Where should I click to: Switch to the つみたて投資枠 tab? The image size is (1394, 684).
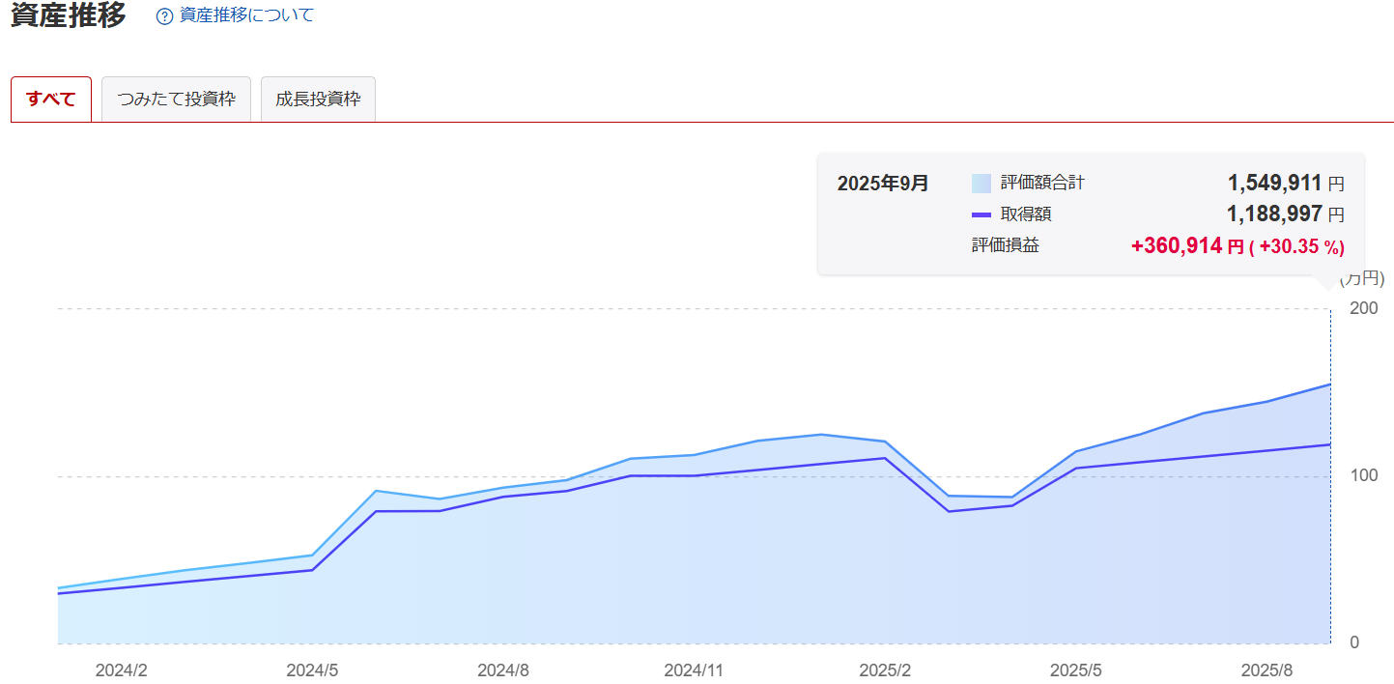tap(176, 100)
